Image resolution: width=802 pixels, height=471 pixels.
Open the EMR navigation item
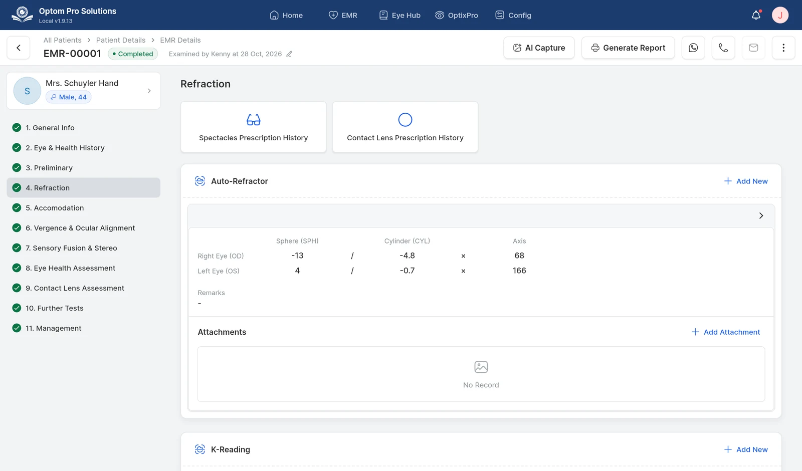(343, 15)
